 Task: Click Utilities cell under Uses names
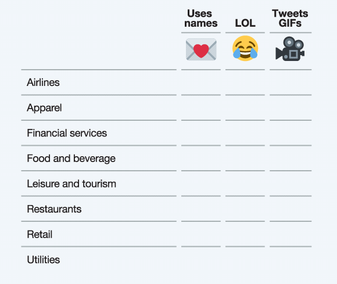[x=201, y=260]
